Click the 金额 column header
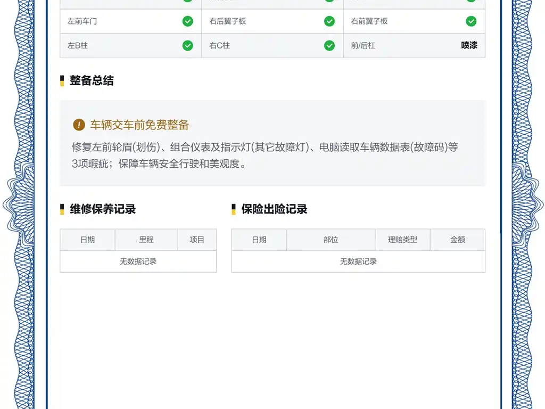Viewport: 545px width, 409px height. (x=458, y=240)
